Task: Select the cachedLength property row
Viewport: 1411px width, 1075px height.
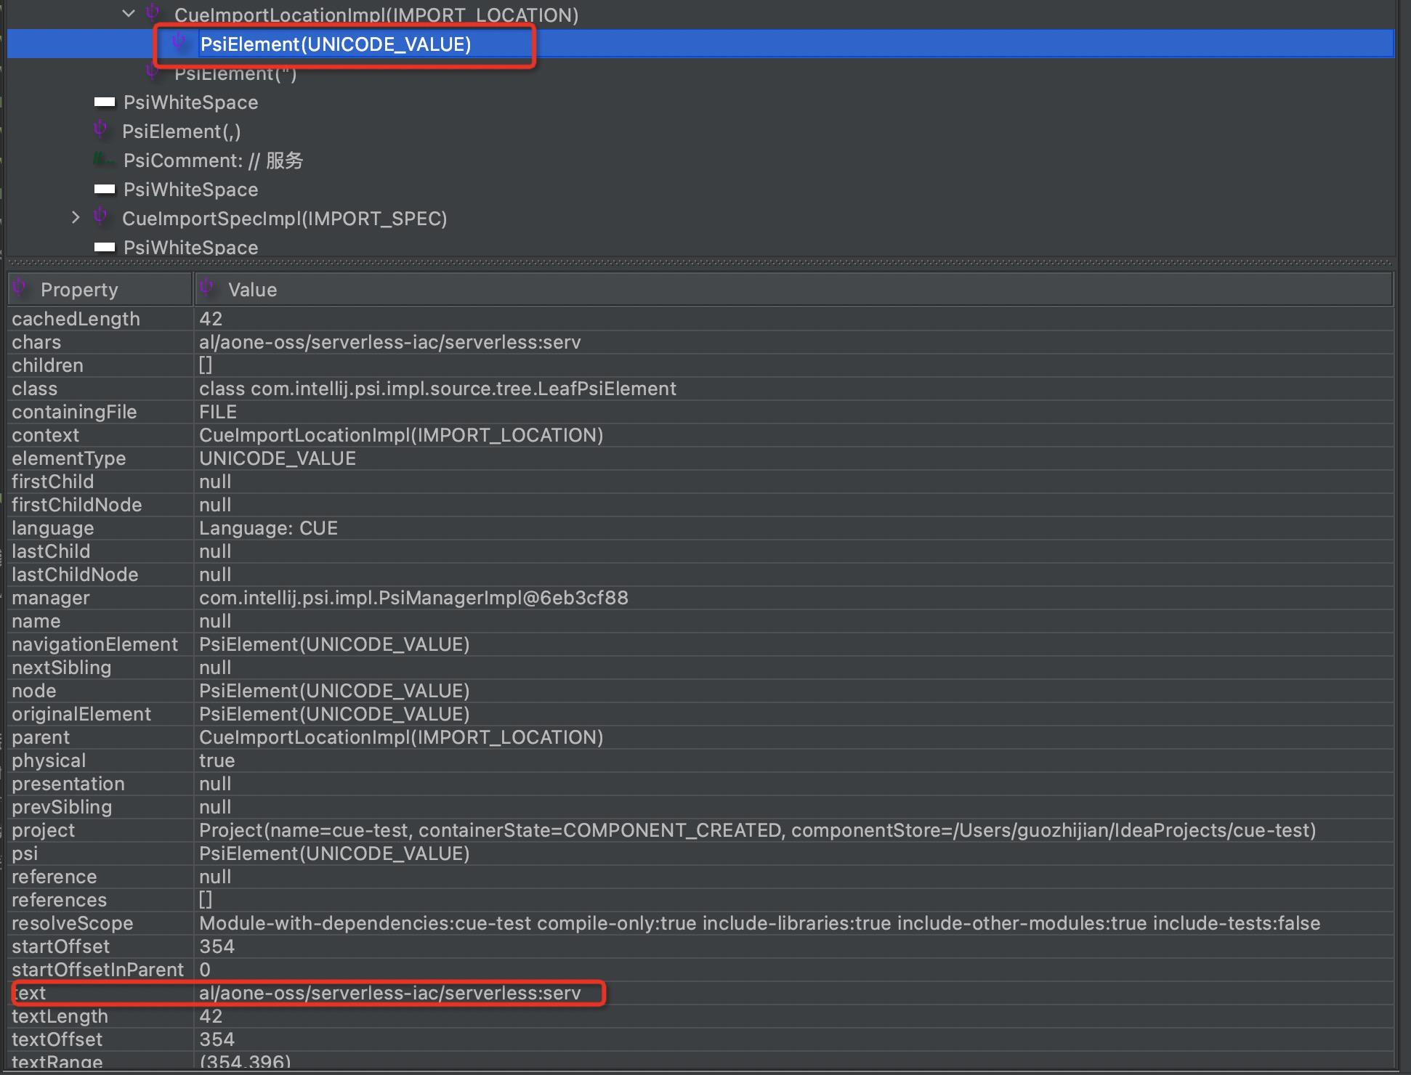Action: click(76, 318)
